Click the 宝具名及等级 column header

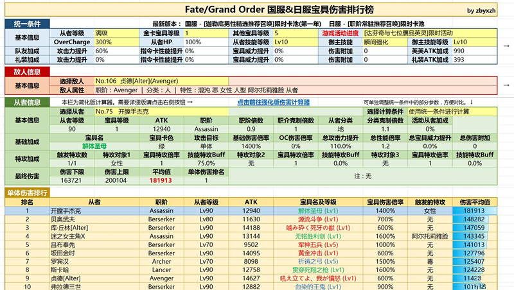318,202
